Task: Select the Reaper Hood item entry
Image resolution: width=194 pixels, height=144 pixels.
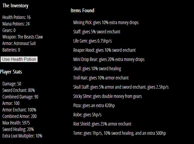Action: click(104, 50)
